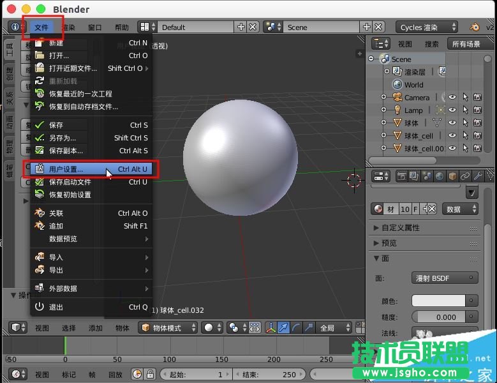Hide the Camera object with eye icon
The width and height of the screenshot is (497, 383).
click(x=452, y=97)
